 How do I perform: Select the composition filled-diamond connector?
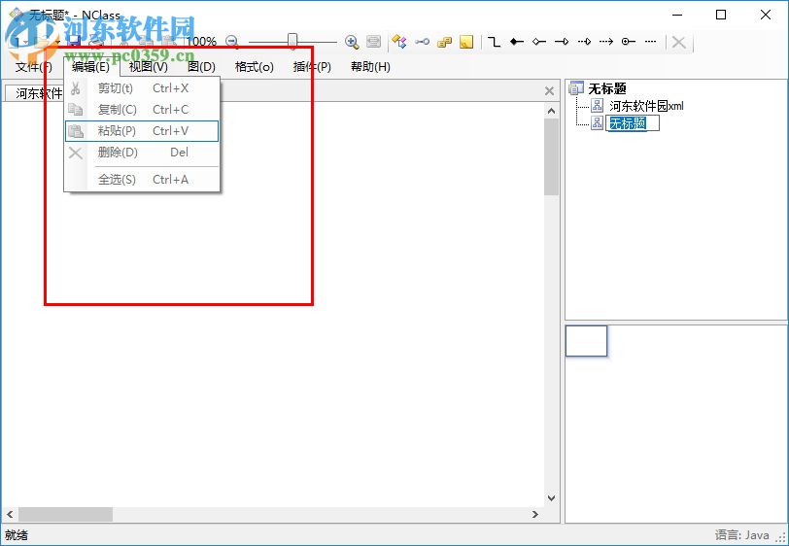click(x=517, y=41)
